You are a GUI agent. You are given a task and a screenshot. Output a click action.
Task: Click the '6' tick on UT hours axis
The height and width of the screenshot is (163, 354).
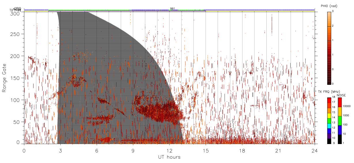click(97, 150)
